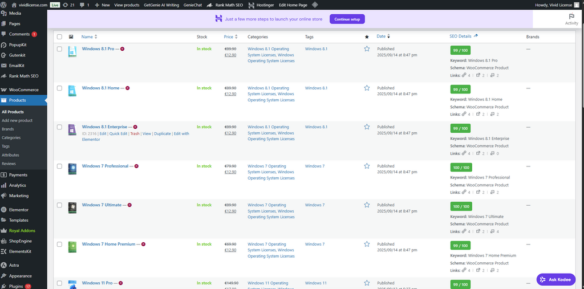Viewport: 584px width, 289px height.
Task: Open WooCommerce menu in sidebar
Action: point(23,89)
